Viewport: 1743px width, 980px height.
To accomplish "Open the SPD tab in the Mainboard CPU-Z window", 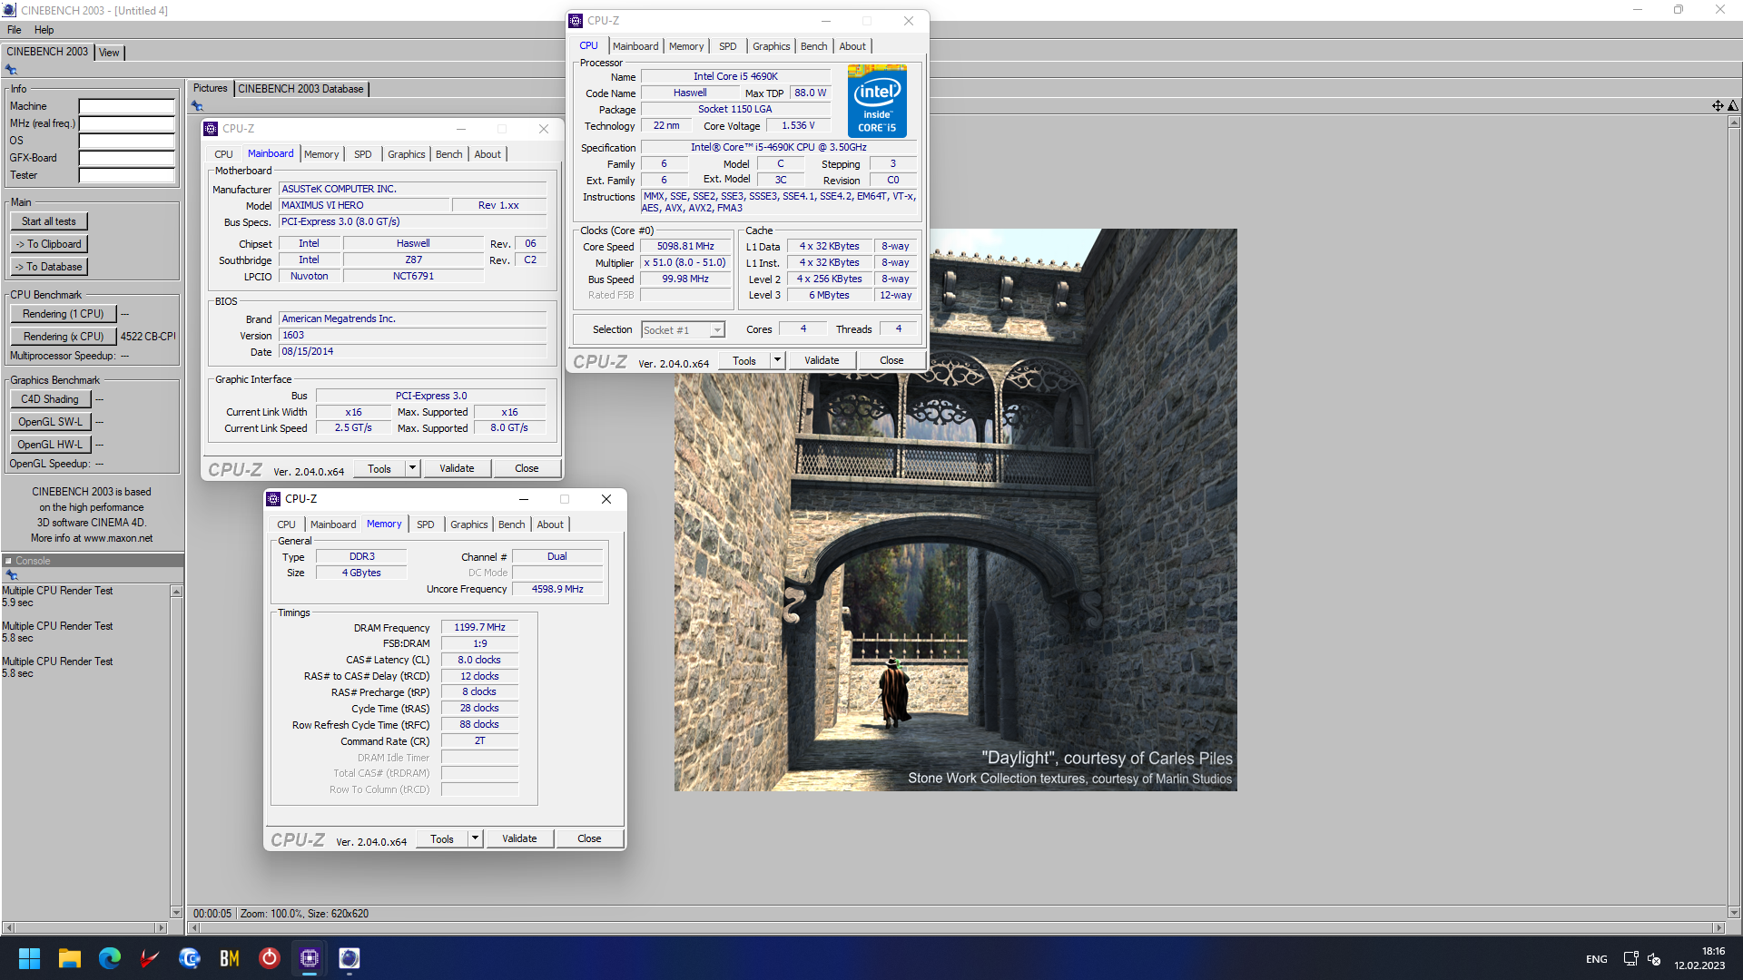I will (363, 154).
